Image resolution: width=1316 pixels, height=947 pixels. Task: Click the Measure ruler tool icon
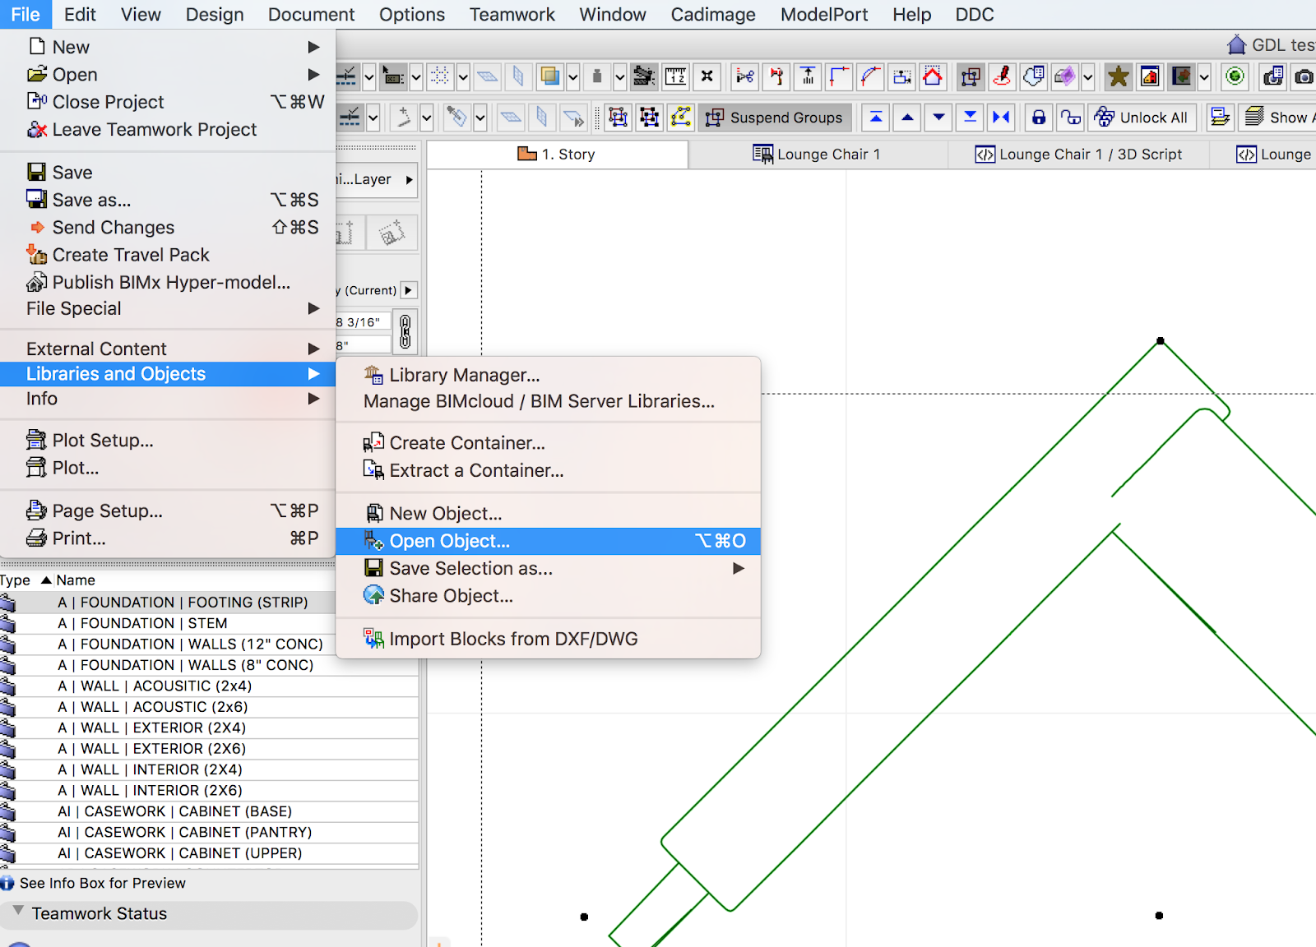(x=675, y=77)
